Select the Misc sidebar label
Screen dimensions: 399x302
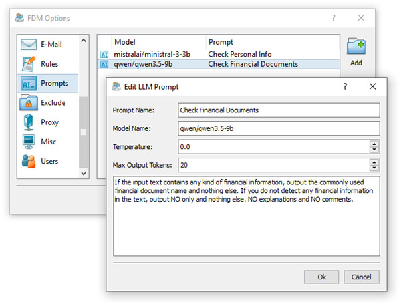49,142
